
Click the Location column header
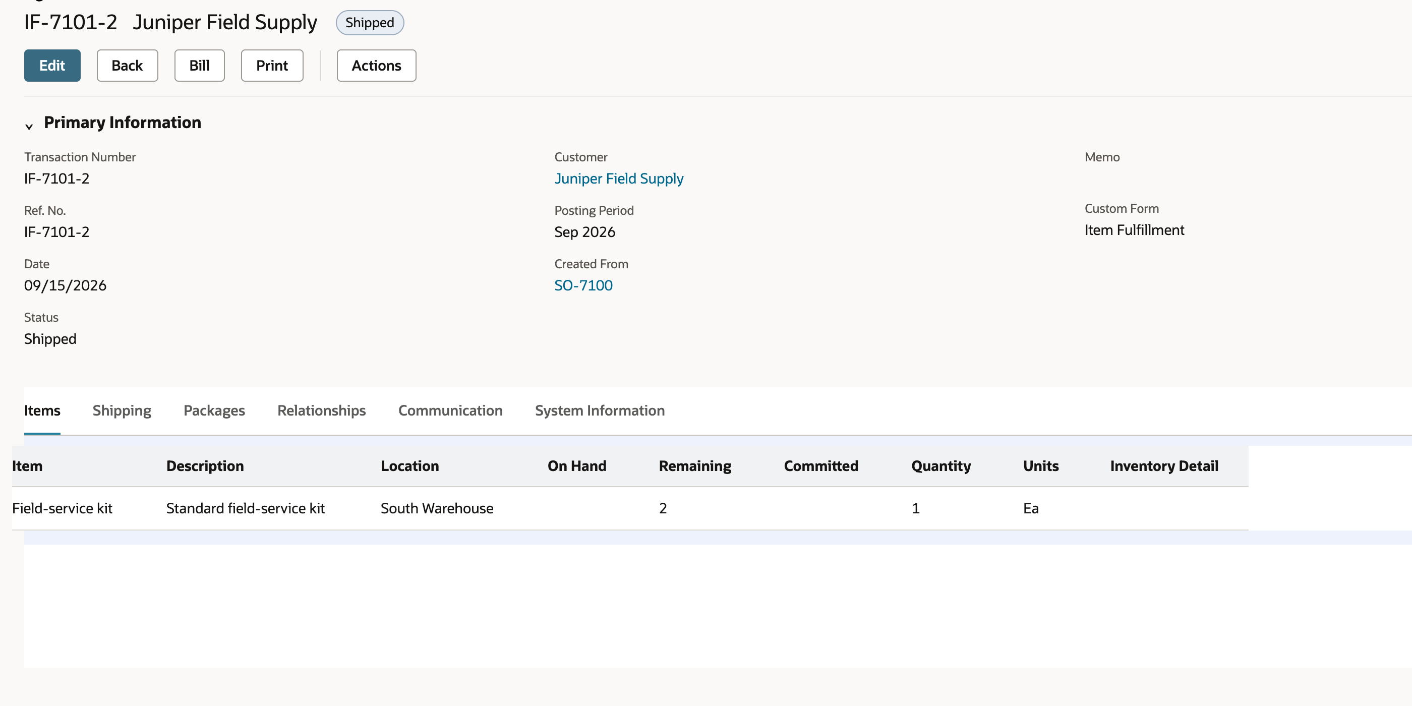click(x=409, y=465)
